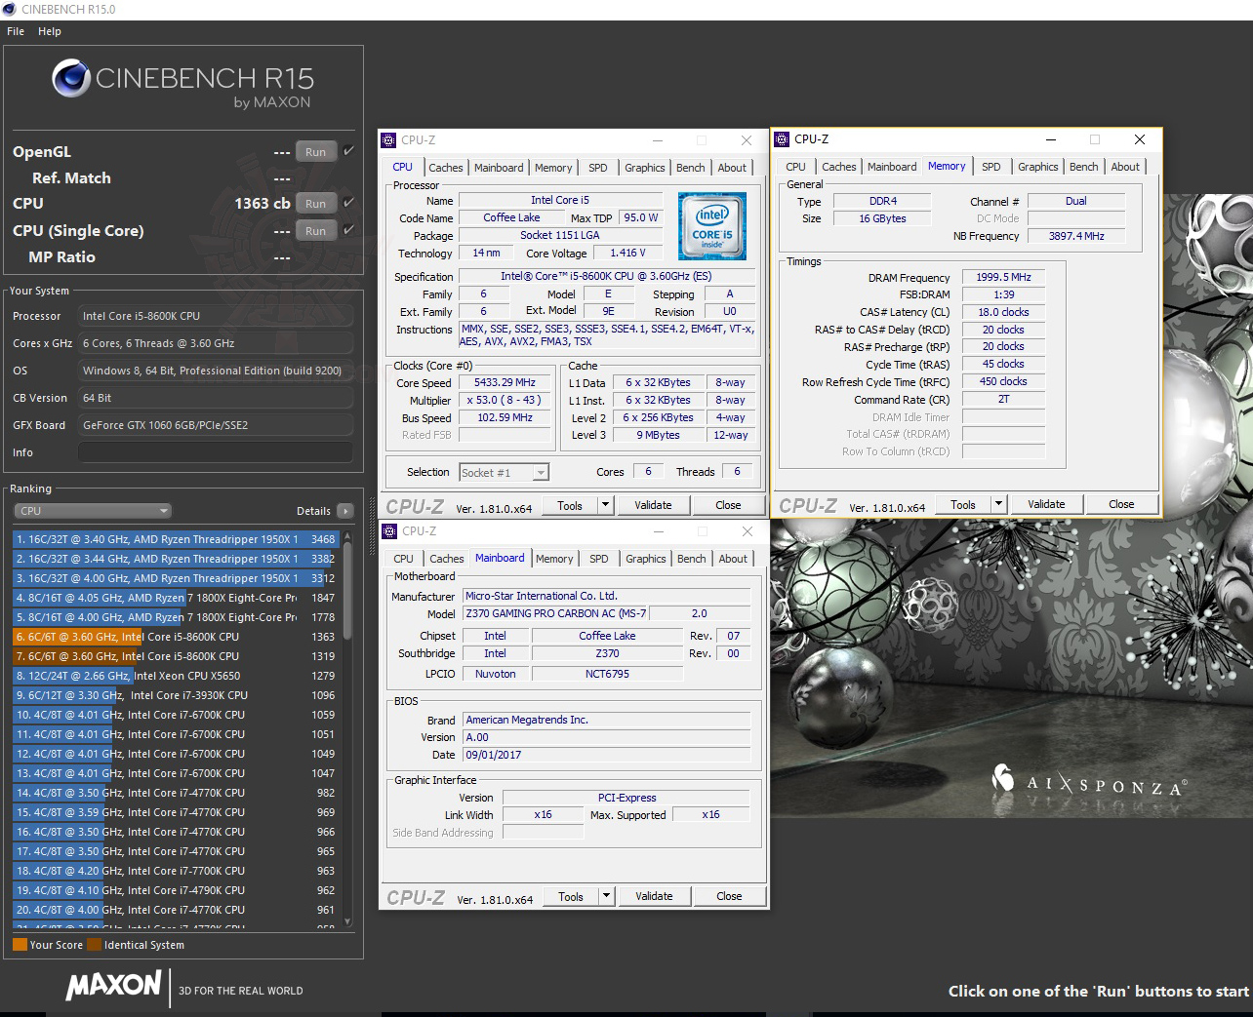Click the CPU-Z icon on the Memory window titlebar
This screenshot has width=1253, height=1017.
pos(782,139)
